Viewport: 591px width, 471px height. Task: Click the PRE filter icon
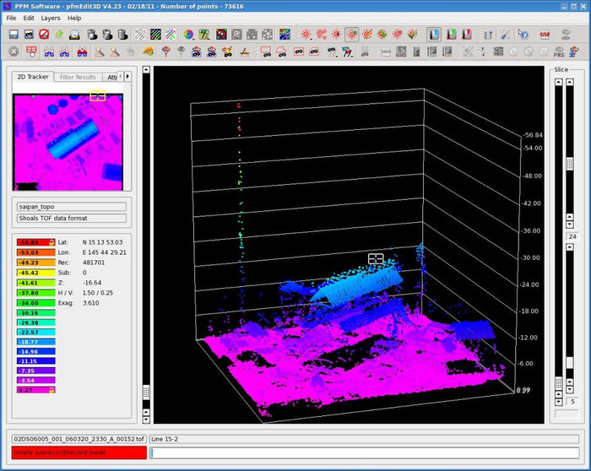pyautogui.click(x=559, y=51)
